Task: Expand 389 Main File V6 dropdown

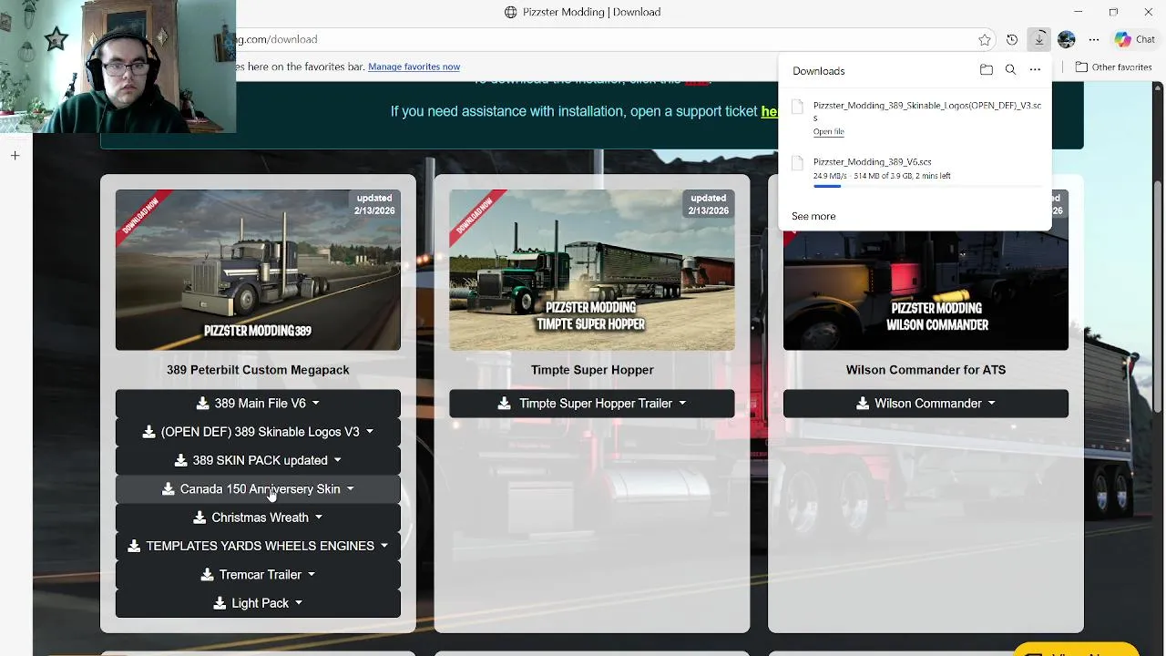Action: 316,404
